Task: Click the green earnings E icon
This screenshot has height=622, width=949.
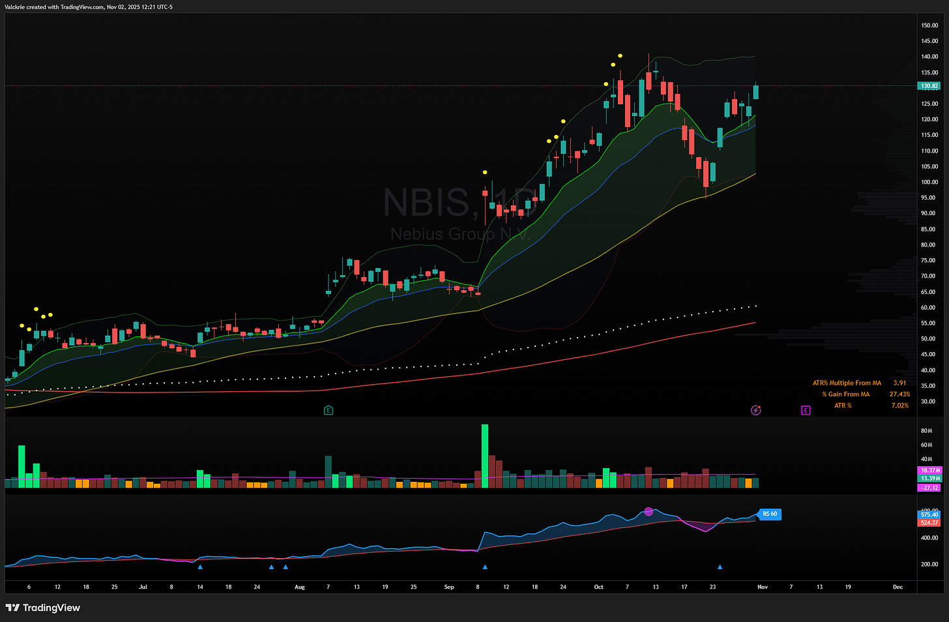Action: pyautogui.click(x=328, y=410)
